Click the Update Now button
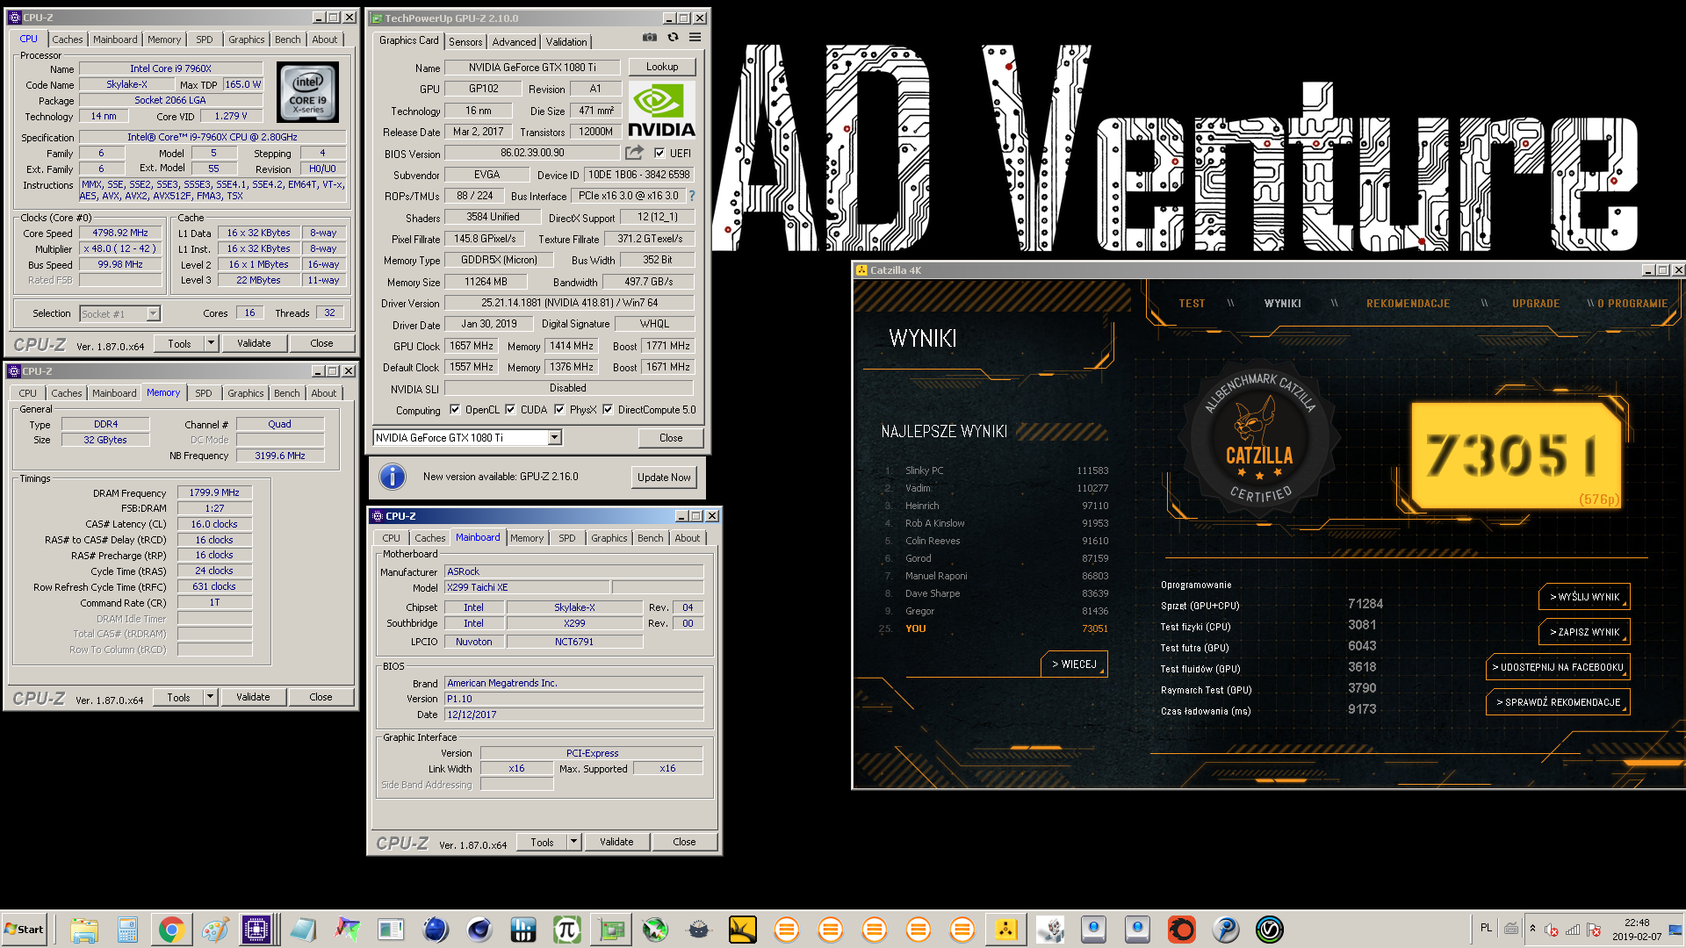This screenshot has width=1686, height=948. 664,477
